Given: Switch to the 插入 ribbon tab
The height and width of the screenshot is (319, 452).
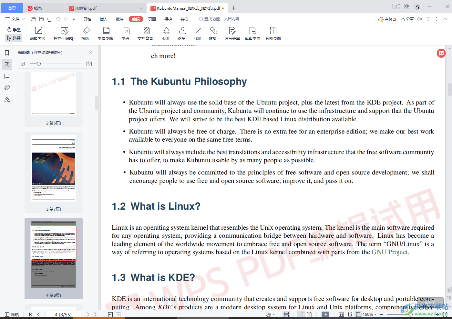Looking at the screenshot, I should [104, 19].
